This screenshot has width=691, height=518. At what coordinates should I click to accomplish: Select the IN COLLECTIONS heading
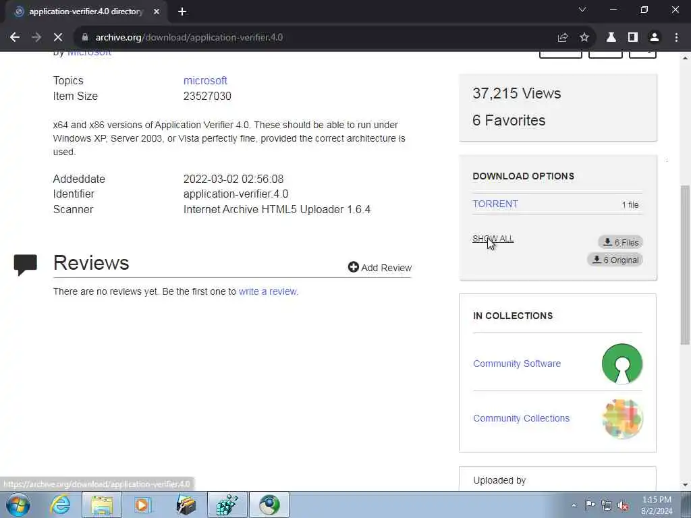tap(513, 316)
